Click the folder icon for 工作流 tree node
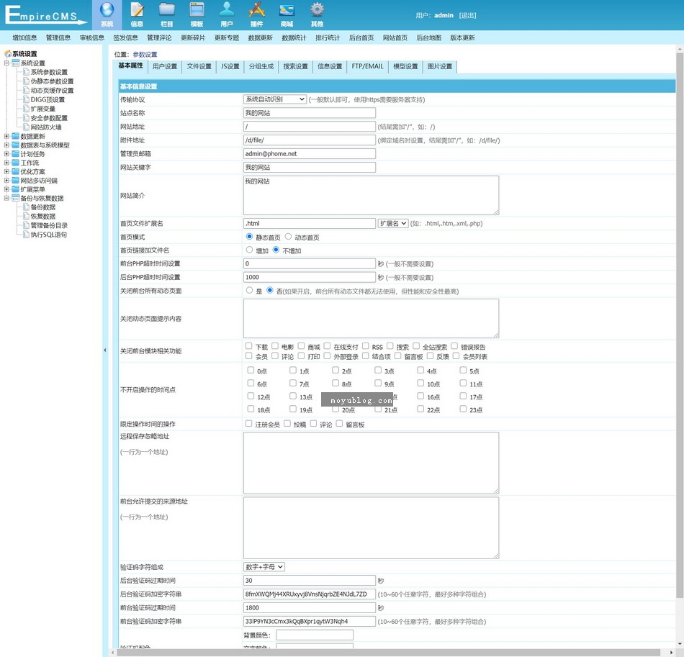 point(16,163)
